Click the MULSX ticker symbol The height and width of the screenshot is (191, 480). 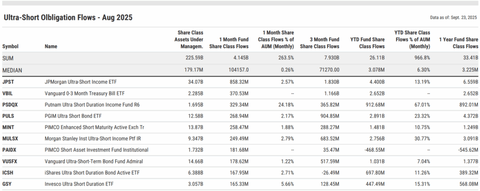10,139
